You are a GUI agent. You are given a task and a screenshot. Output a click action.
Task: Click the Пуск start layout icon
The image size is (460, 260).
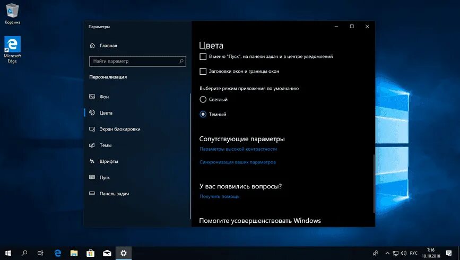(x=92, y=177)
